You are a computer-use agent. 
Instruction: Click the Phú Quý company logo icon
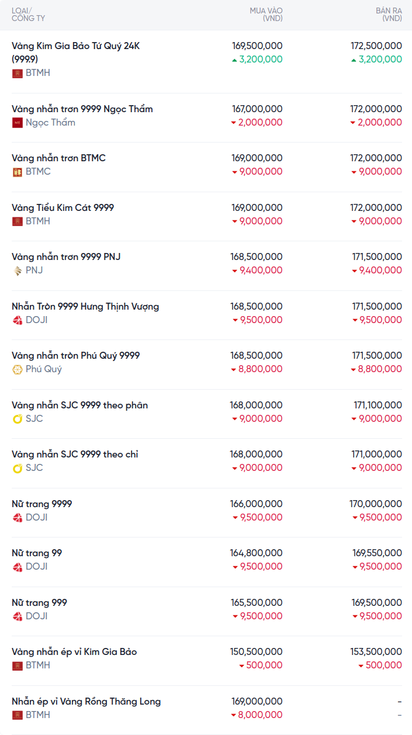click(x=17, y=369)
